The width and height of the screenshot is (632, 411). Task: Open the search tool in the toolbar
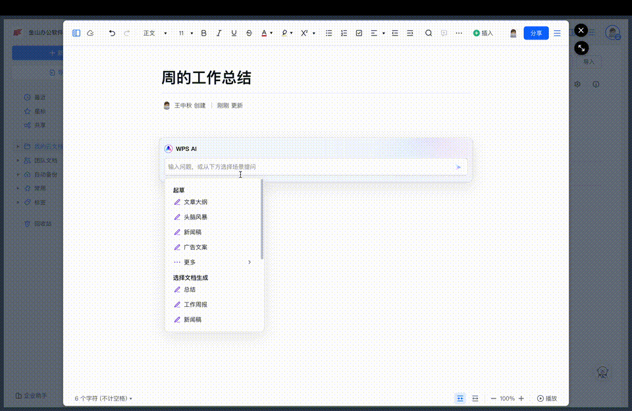pyautogui.click(x=429, y=32)
